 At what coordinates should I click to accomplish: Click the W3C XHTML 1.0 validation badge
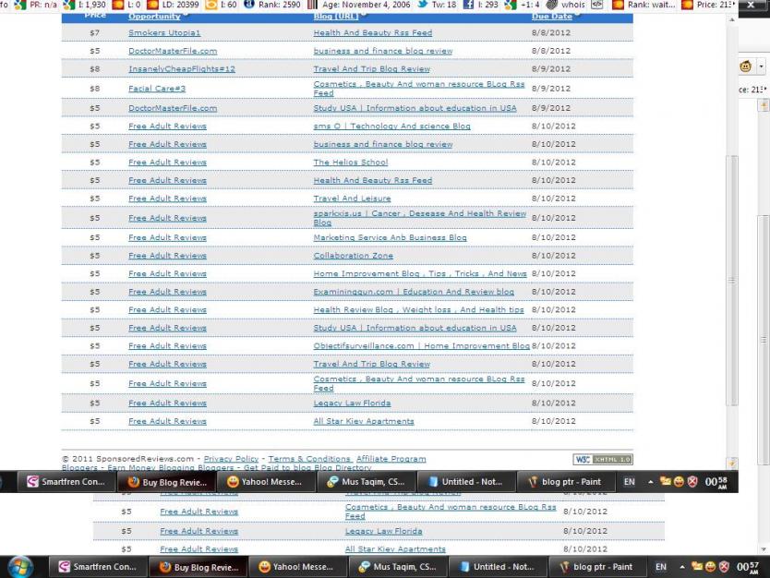(x=603, y=459)
